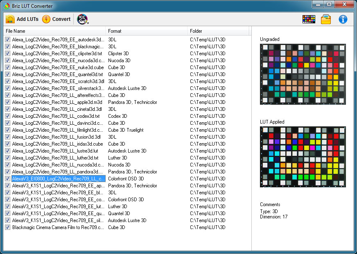Click the Add LUTs button label
Image resolution: width=357 pixels, height=254 pixels.
tap(27, 19)
